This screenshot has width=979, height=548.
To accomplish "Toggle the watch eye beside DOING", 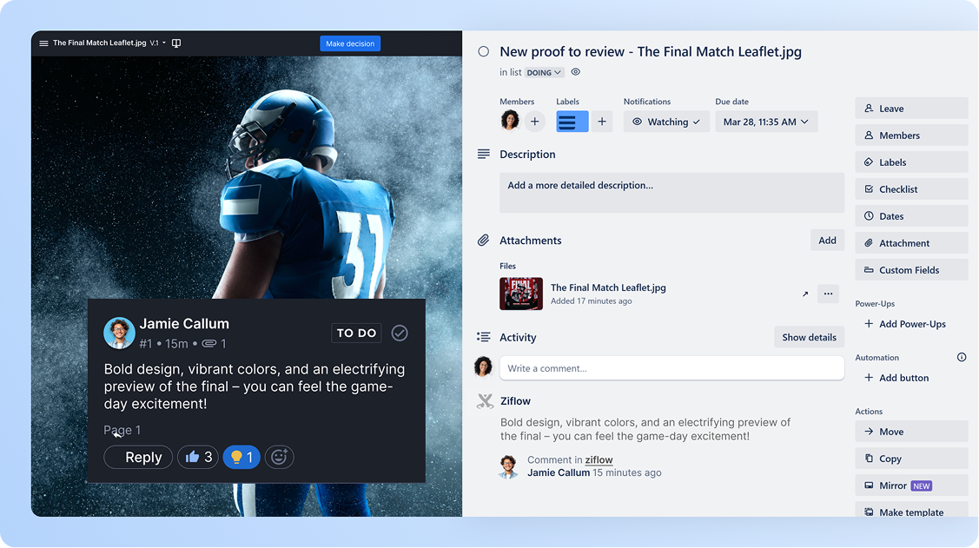I will tap(575, 72).
